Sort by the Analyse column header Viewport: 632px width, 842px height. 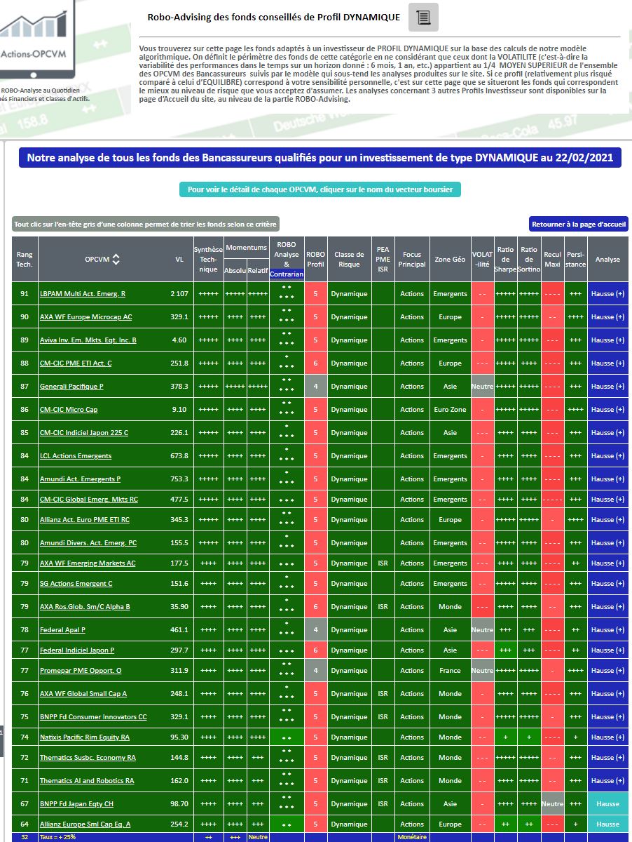click(x=607, y=259)
